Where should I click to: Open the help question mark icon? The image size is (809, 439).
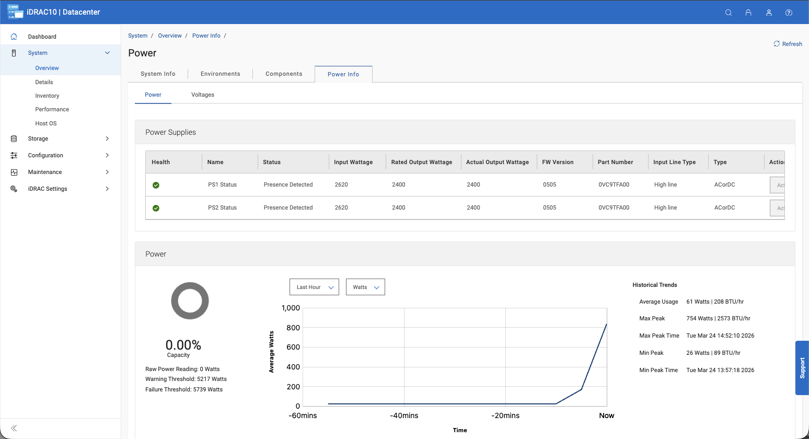pyautogui.click(x=789, y=13)
